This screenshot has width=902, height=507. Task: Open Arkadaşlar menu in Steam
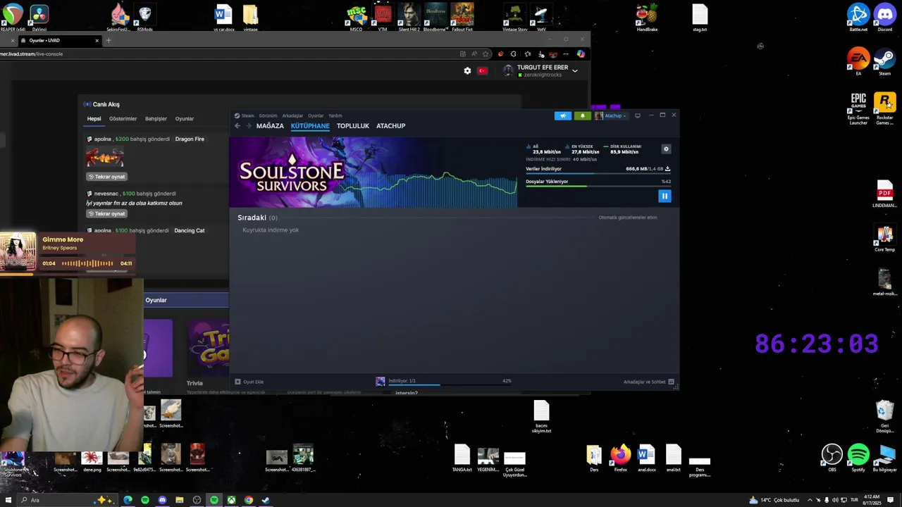(x=292, y=115)
